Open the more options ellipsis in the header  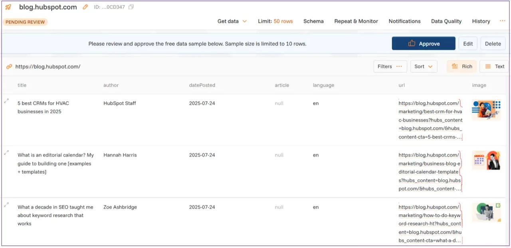click(x=502, y=21)
